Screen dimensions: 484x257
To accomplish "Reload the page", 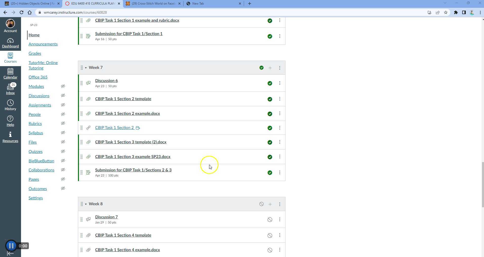I will click(22, 12).
